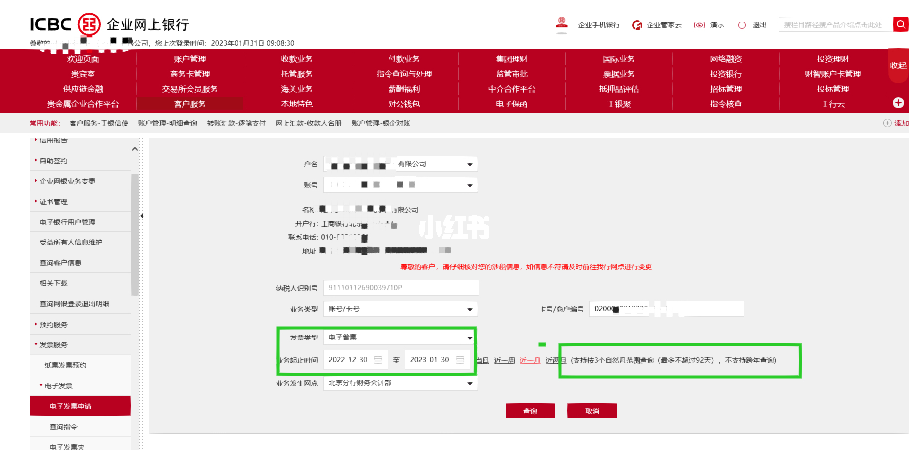Open the start date calendar icon
The image size is (909, 454).
378,360
